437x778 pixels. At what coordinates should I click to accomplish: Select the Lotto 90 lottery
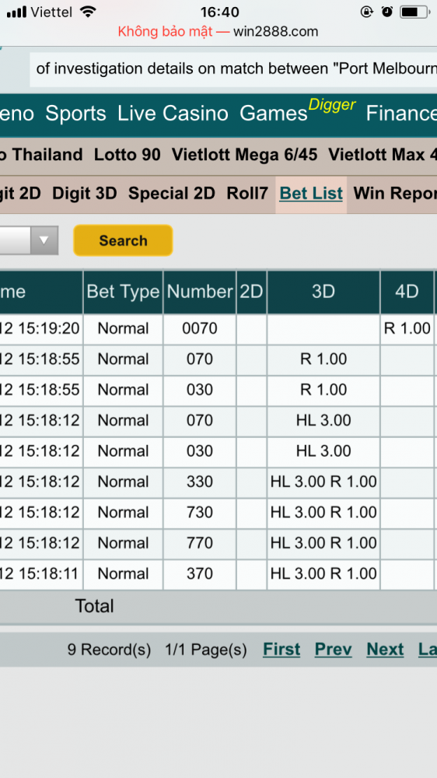128,155
